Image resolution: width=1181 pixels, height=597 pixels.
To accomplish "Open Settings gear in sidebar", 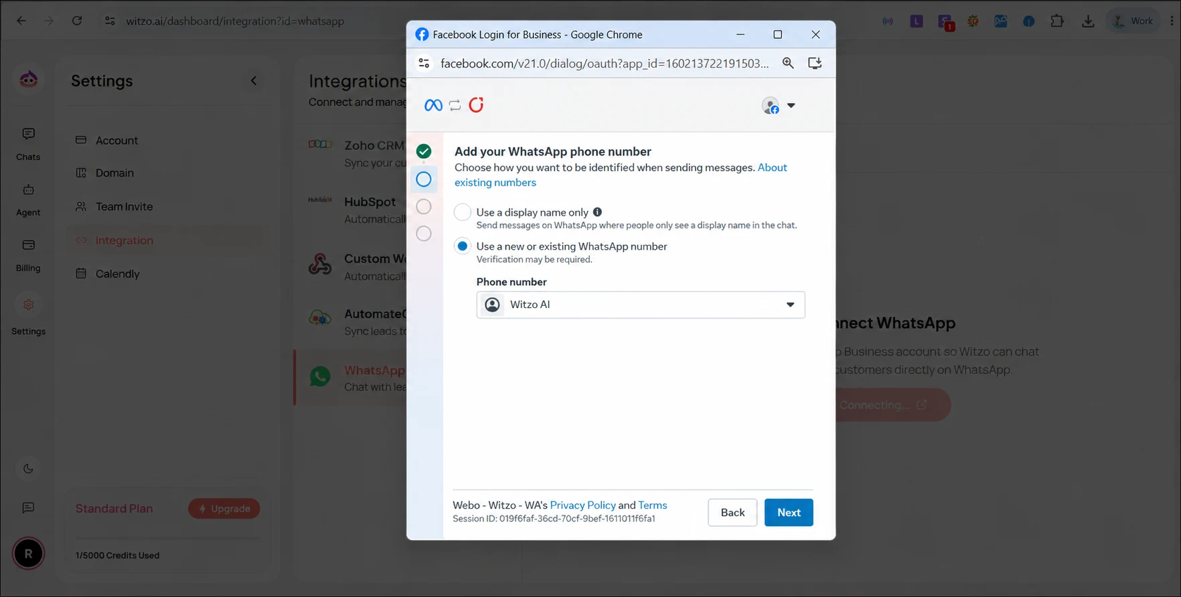I will tap(28, 305).
